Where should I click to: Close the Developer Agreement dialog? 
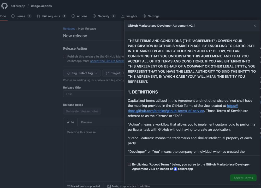pyautogui.click(x=255, y=26)
